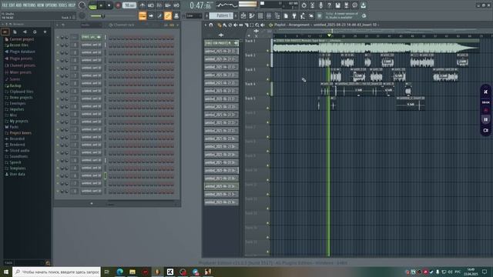Open the EDIT menu
Image resolution: width=493 pixels, height=277 pixels.
point(12,5)
